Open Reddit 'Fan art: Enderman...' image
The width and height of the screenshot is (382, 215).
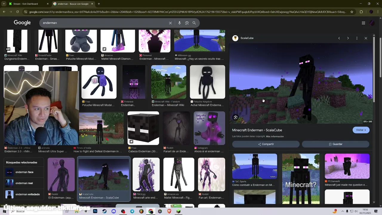pyautogui.click(x=212, y=175)
